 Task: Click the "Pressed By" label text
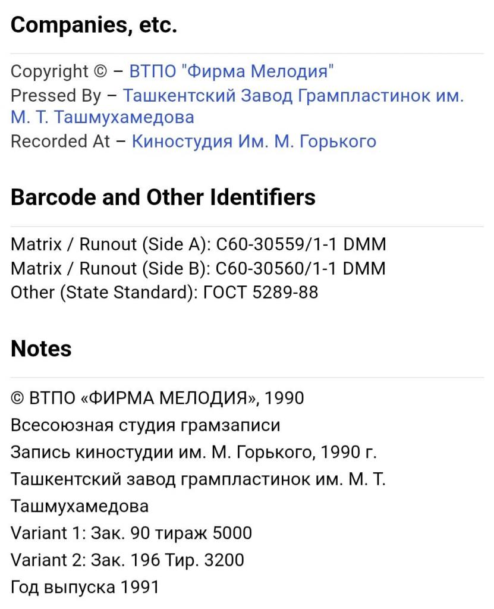point(55,96)
